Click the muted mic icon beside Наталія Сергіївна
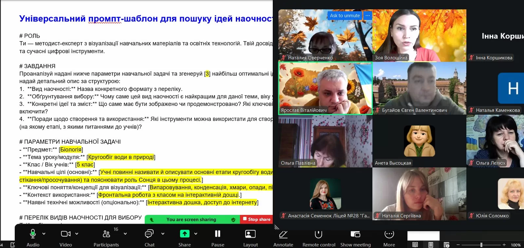 (378, 216)
